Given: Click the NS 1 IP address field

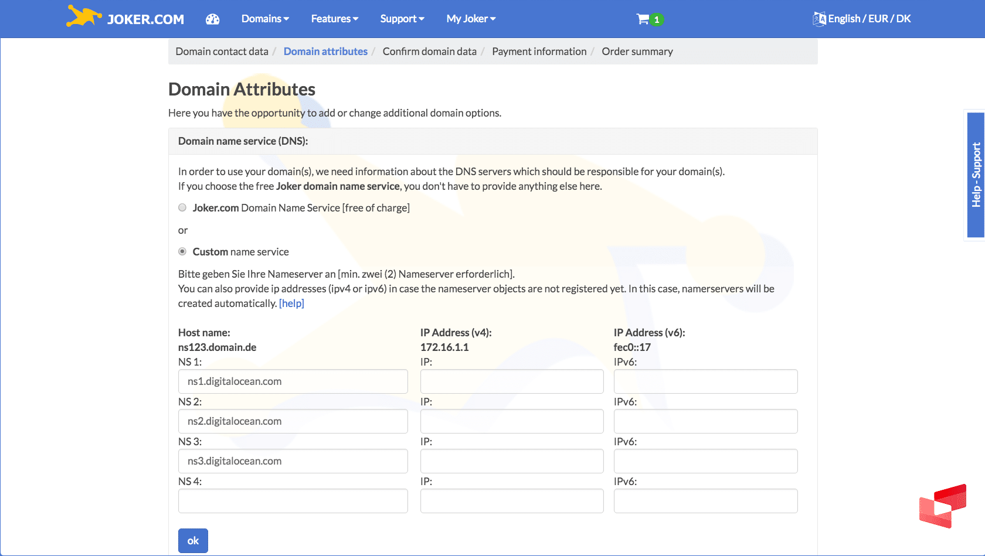Looking at the screenshot, I should pyautogui.click(x=512, y=381).
